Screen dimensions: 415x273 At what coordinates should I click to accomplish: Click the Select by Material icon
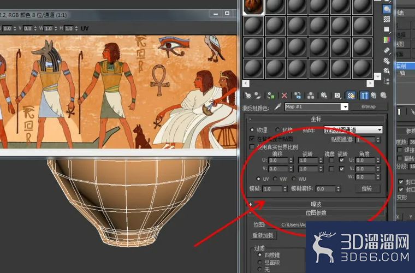point(387,71)
